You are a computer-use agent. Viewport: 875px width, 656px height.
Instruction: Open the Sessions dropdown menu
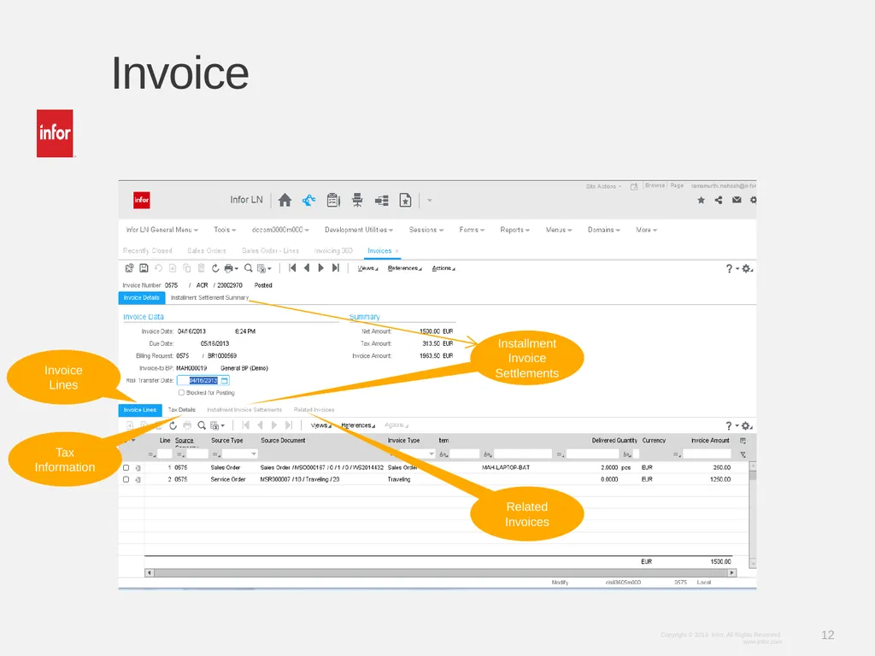[426, 230]
